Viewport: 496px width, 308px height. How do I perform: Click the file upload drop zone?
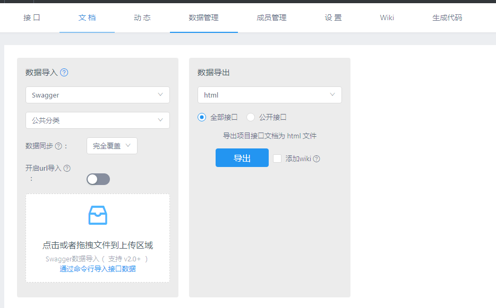click(97, 237)
